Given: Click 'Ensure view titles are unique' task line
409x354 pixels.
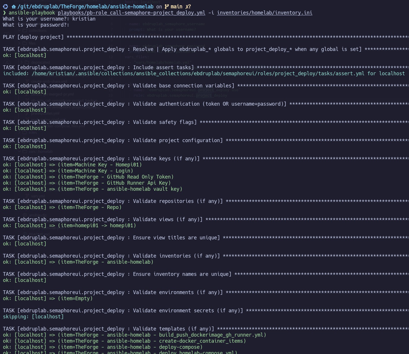Looking at the screenshot, I should coord(206,238).
